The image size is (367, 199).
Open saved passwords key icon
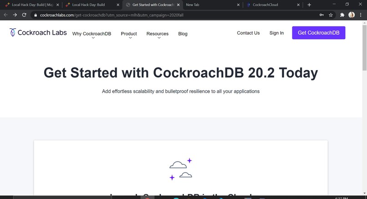(321, 15)
